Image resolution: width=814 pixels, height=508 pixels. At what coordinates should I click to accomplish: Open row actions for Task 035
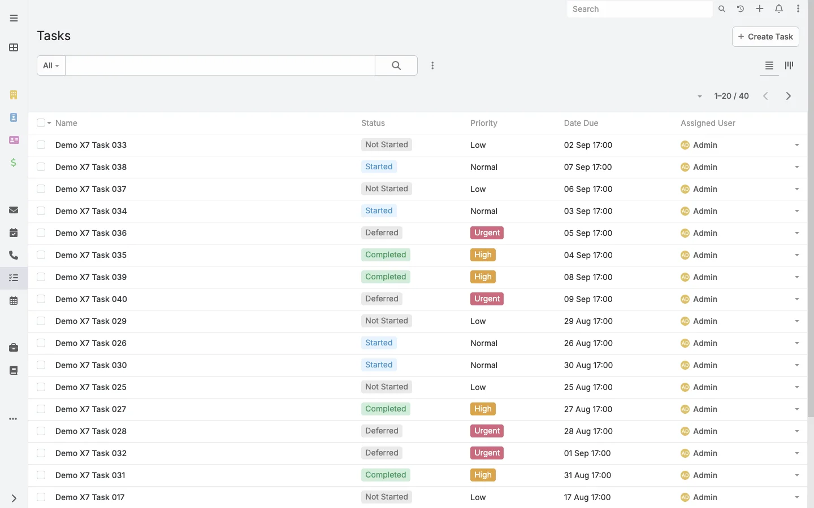pyautogui.click(x=797, y=255)
